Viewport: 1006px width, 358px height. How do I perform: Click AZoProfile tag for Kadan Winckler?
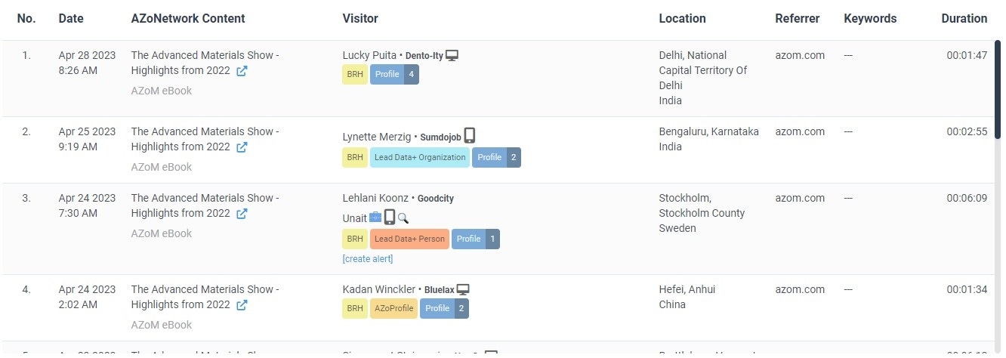coord(393,308)
